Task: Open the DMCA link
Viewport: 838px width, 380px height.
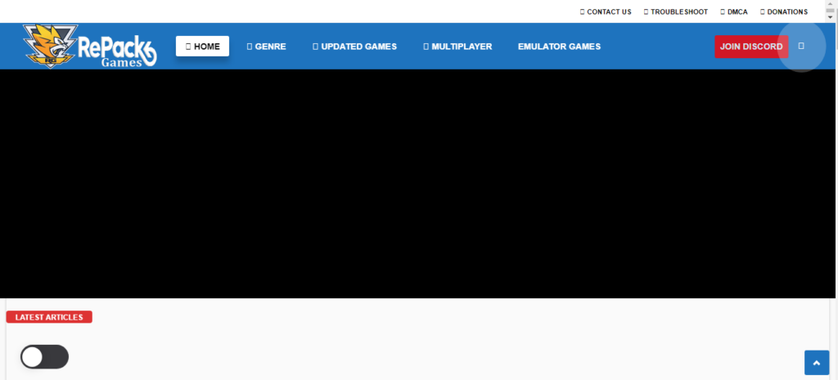Action: click(x=734, y=11)
